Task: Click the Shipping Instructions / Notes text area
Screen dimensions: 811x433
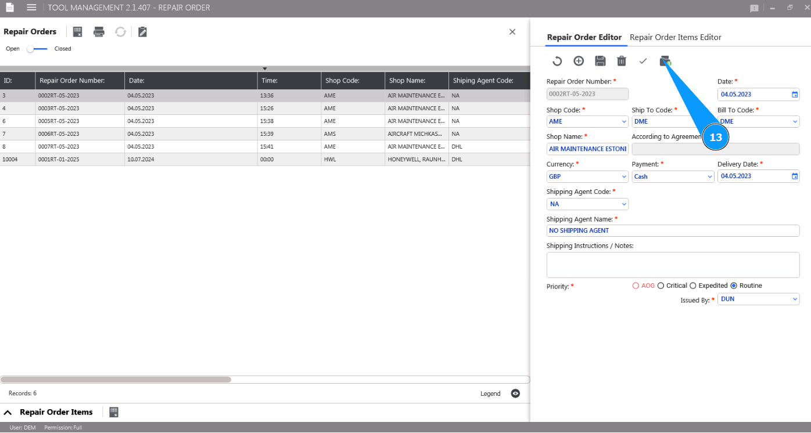Action: click(x=673, y=265)
